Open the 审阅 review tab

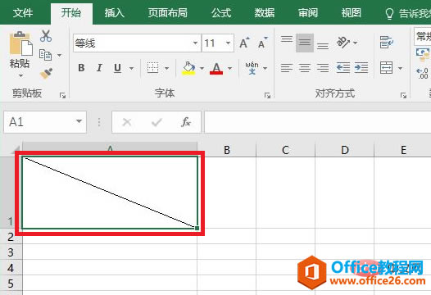click(x=308, y=13)
